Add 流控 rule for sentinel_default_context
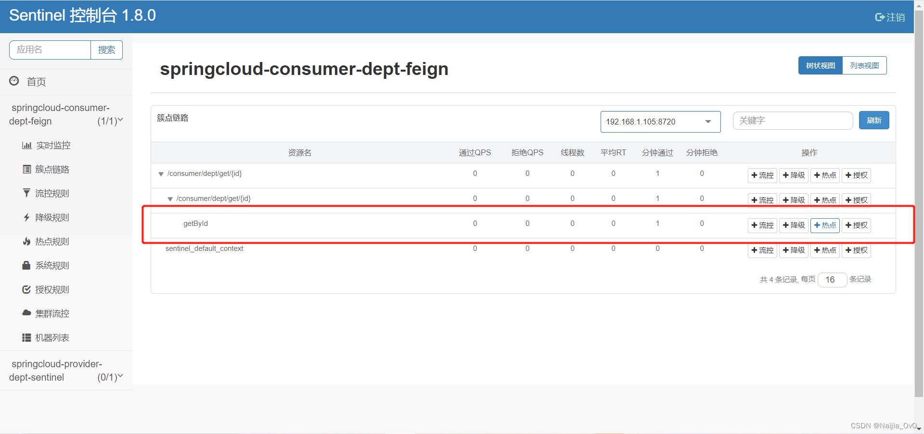 pos(762,250)
